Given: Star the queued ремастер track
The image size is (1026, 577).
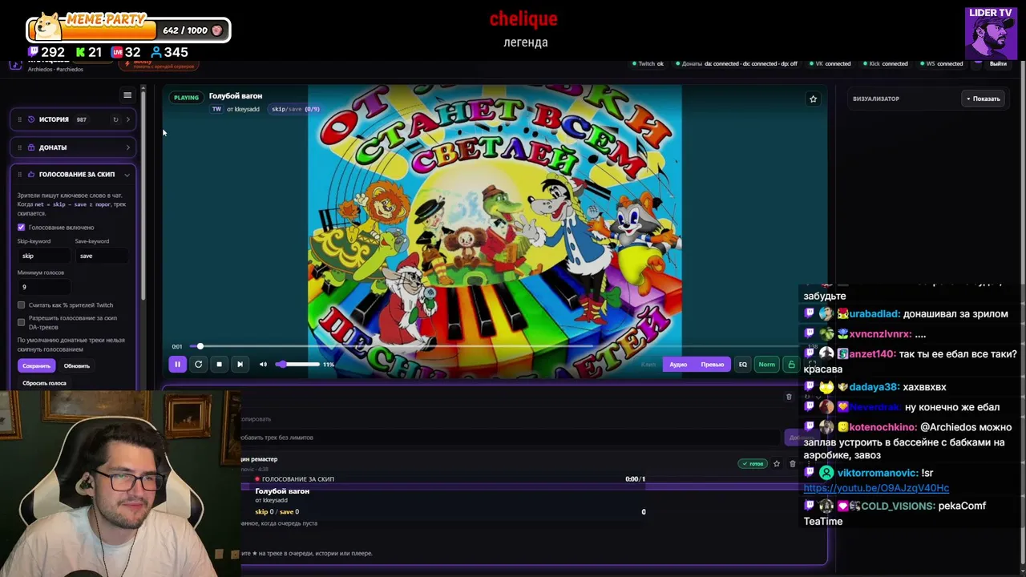Looking at the screenshot, I should point(776,463).
